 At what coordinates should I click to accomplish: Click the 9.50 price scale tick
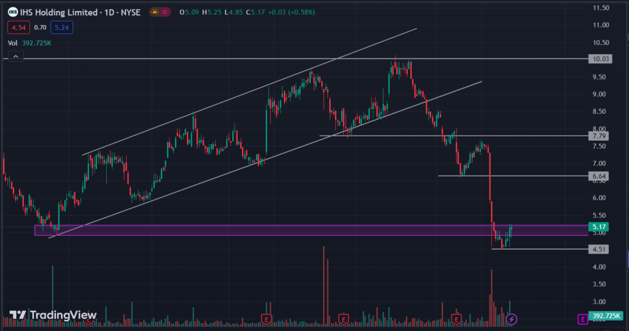click(599, 77)
